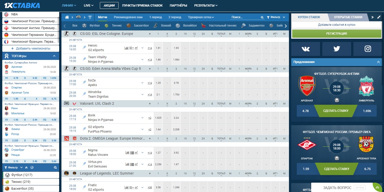Select odds 1.91 for Heroic to win

coord(158,48)
